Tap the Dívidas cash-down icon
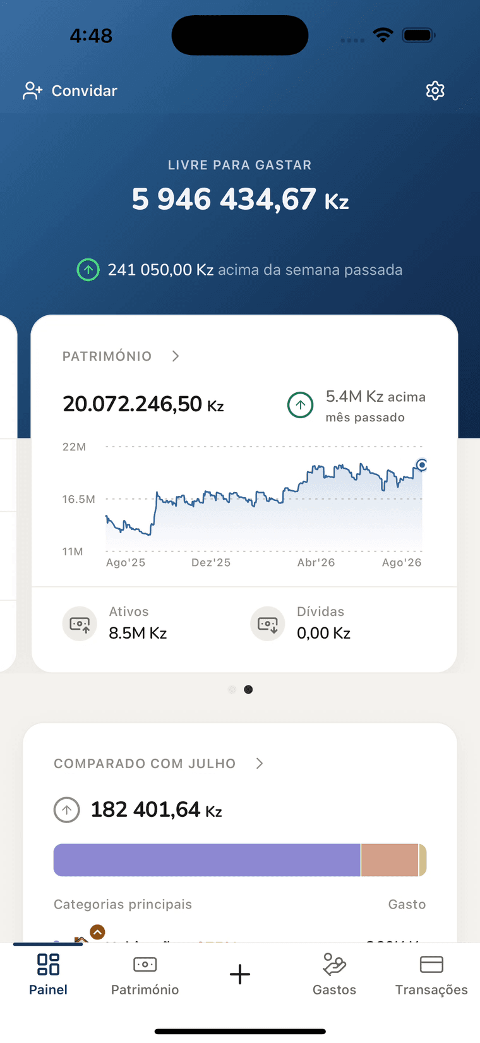The image size is (480, 1043). pyautogui.click(x=268, y=624)
